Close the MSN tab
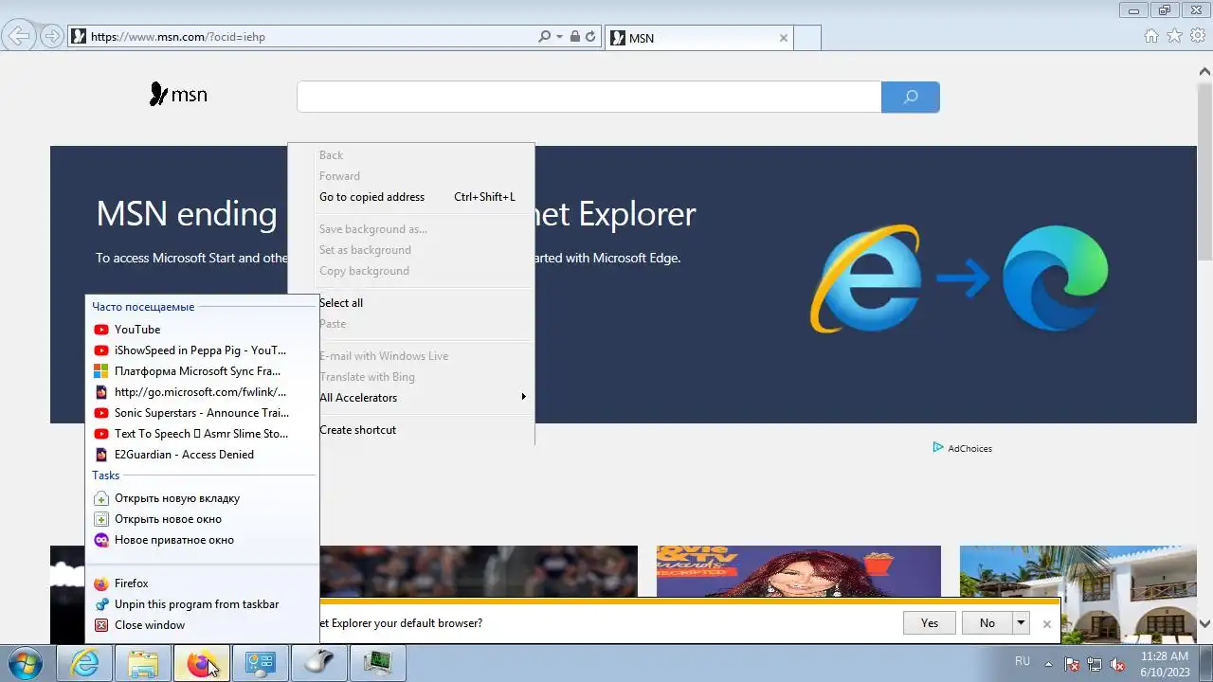Image resolution: width=1213 pixels, height=682 pixels. (x=784, y=38)
